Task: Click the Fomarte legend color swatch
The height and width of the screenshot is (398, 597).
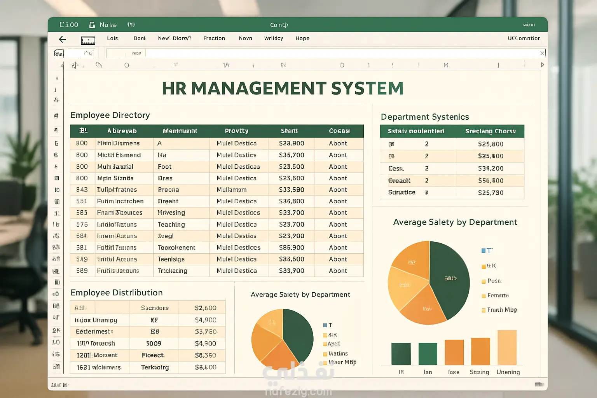Action: 484,296
